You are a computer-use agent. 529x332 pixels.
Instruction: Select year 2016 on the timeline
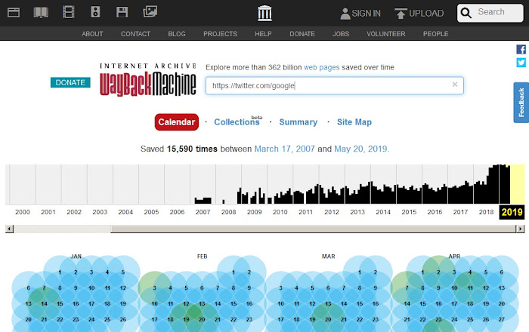click(435, 212)
